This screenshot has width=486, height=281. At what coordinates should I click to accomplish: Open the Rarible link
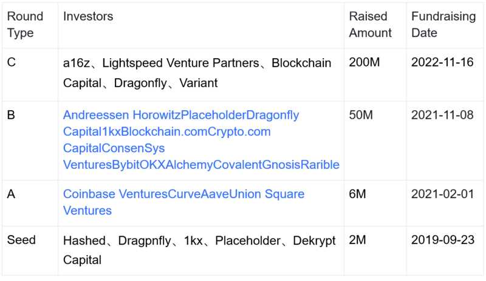[x=320, y=164]
